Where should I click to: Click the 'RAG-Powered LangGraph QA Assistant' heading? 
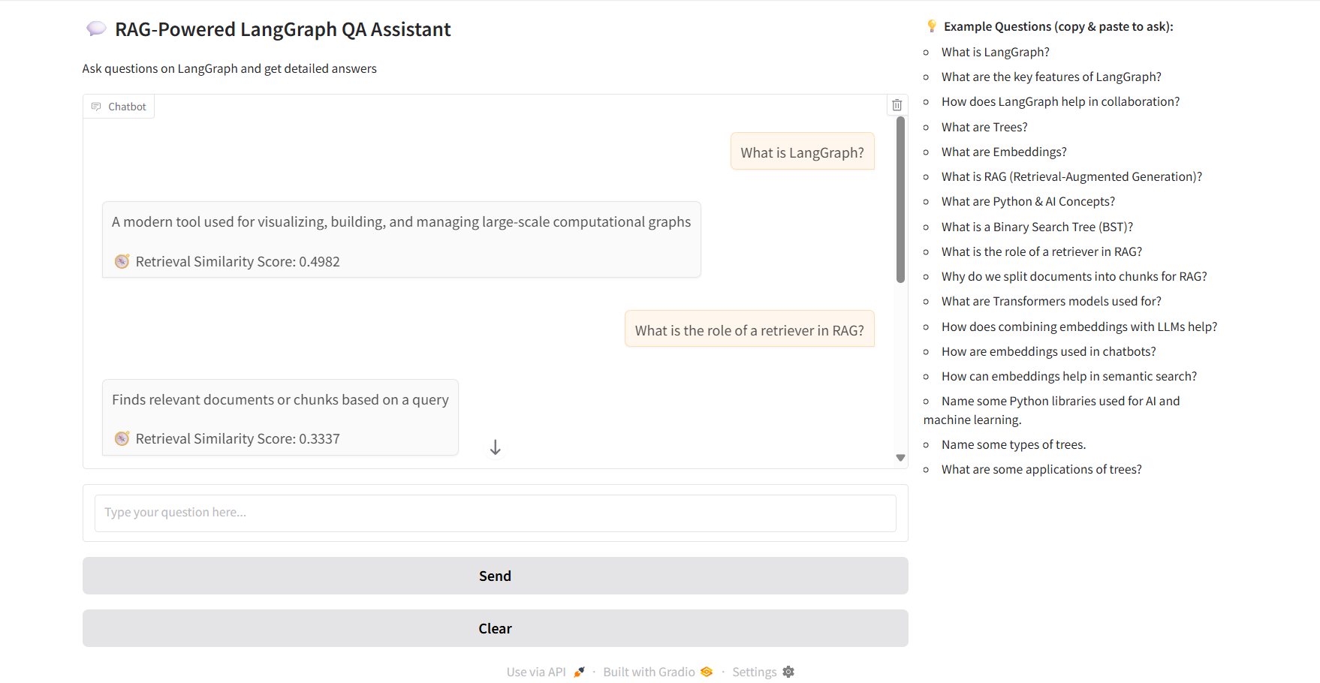click(x=283, y=29)
